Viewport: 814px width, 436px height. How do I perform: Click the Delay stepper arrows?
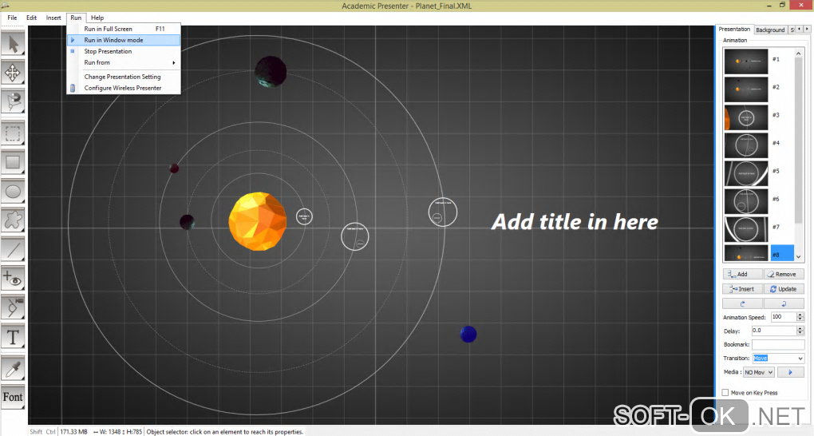(x=800, y=331)
